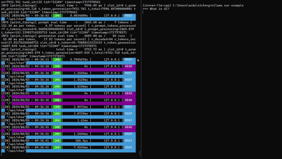Image resolution: width=282 pixels, height=159 pixels.
Task: Click the "1.5444ms" latency value
Action: point(81,134)
